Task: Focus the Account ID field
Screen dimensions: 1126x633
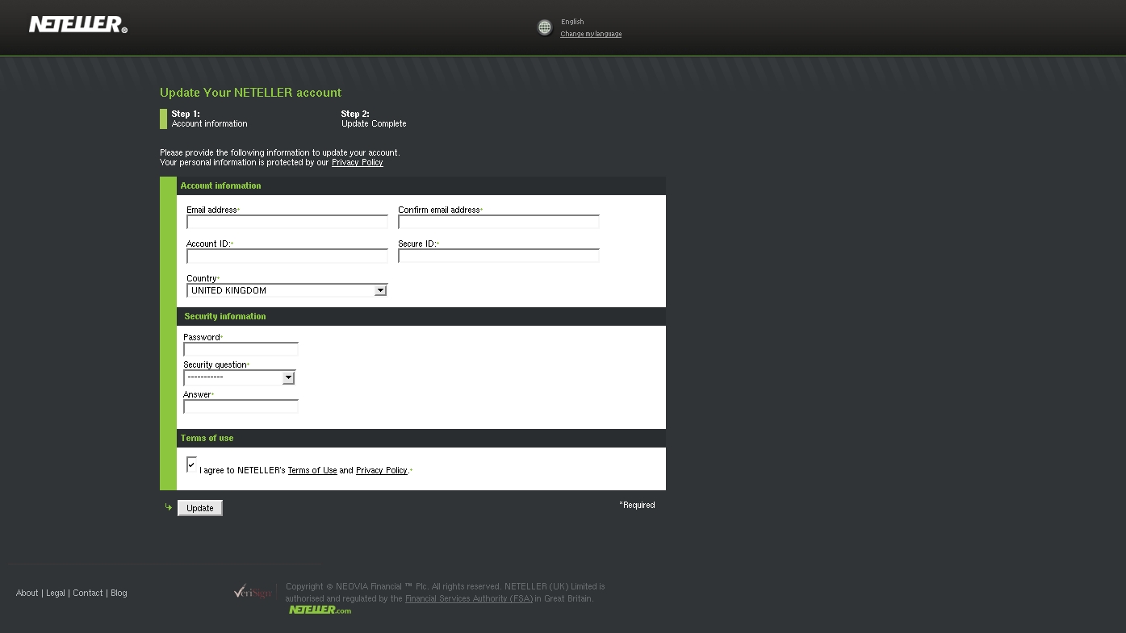Action: tap(287, 256)
